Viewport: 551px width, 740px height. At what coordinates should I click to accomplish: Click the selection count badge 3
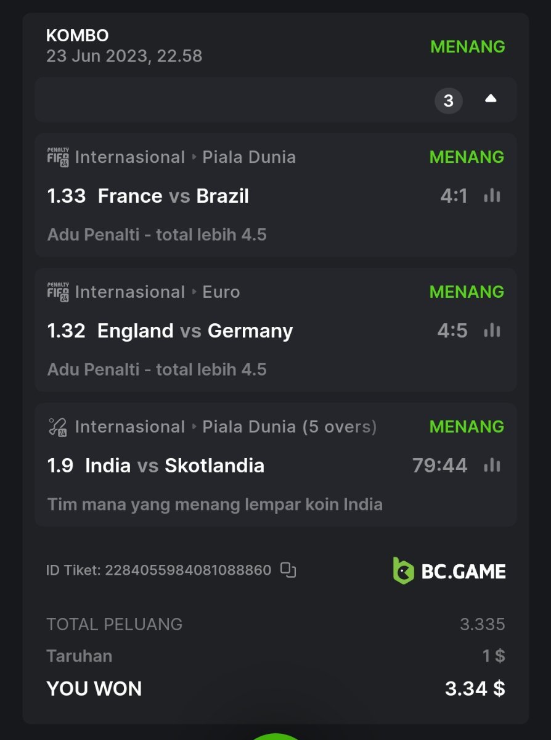448,100
